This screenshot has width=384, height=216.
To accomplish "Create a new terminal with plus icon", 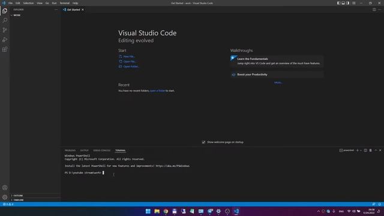I will tap(358, 151).
